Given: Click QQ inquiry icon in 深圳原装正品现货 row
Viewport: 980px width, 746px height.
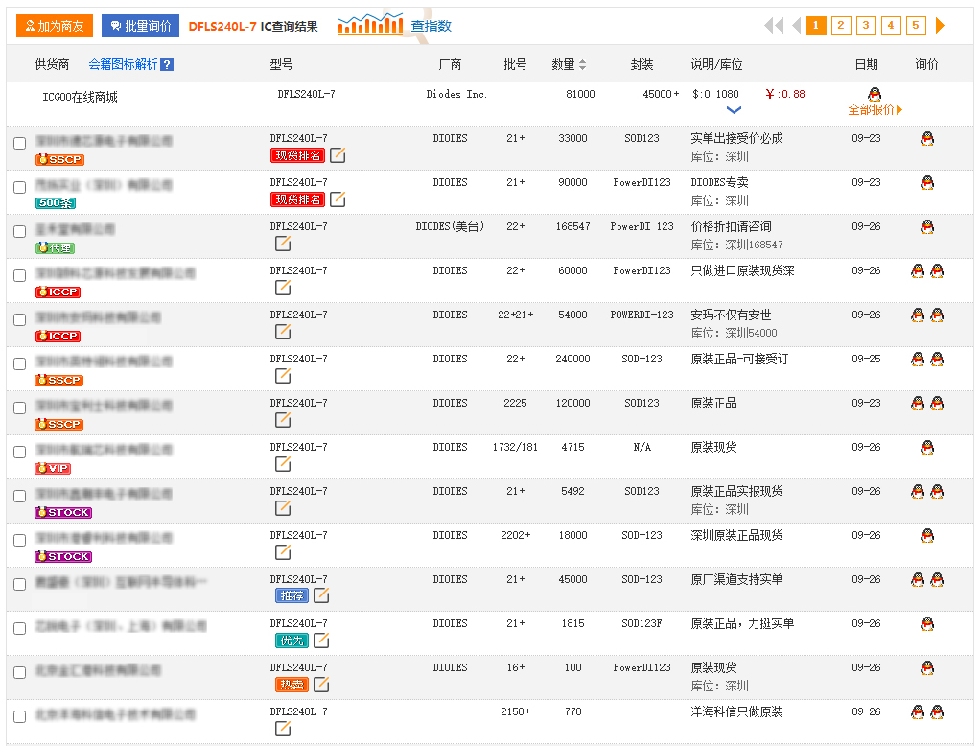Looking at the screenshot, I should (x=927, y=535).
